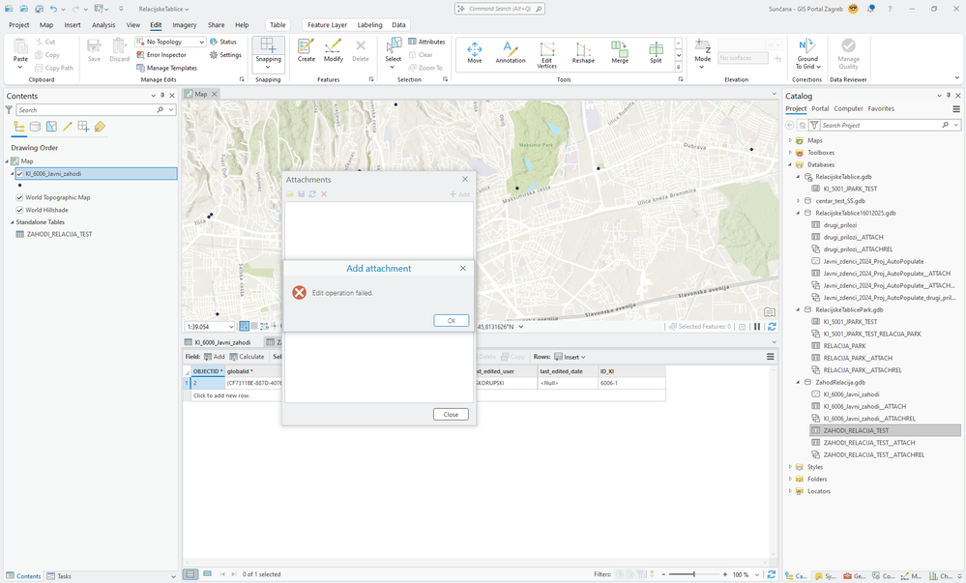The image size is (966, 583).
Task: Click the Merge tool icon
Action: click(x=620, y=52)
